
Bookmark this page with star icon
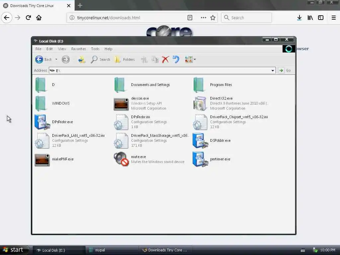point(213,18)
